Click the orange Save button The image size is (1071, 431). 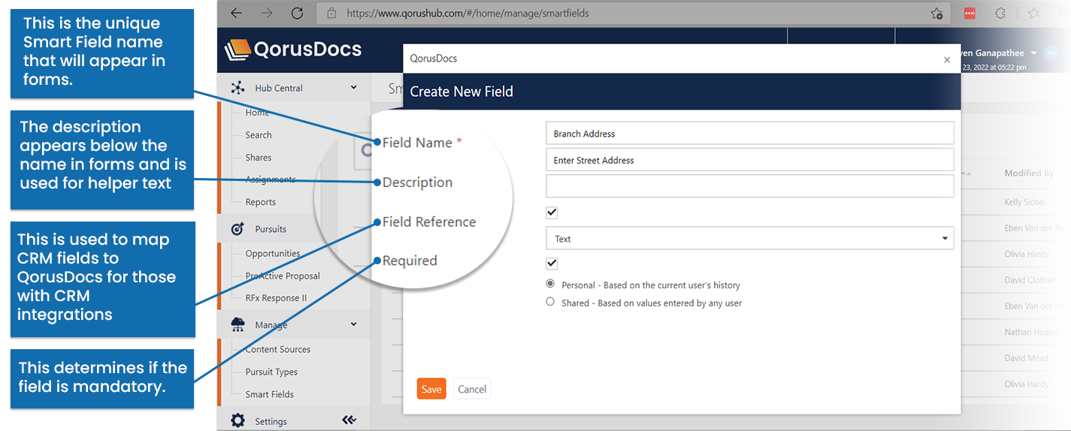[431, 389]
